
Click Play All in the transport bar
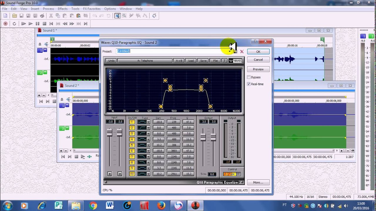click(24, 24)
